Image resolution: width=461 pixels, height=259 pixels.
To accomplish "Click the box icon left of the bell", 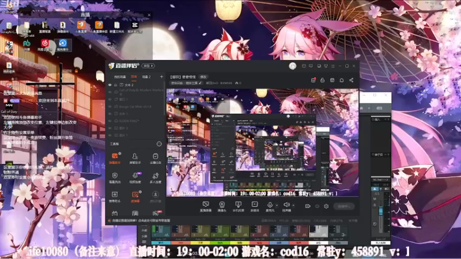I will point(332,80).
